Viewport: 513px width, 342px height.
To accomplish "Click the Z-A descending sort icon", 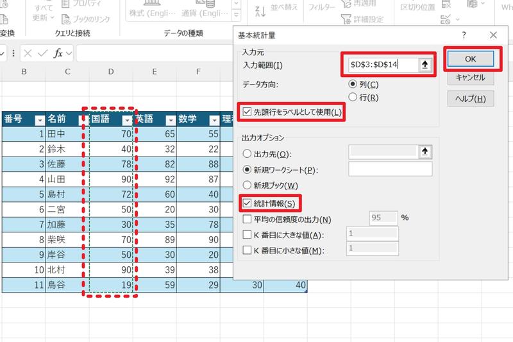I will [x=260, y=12].
